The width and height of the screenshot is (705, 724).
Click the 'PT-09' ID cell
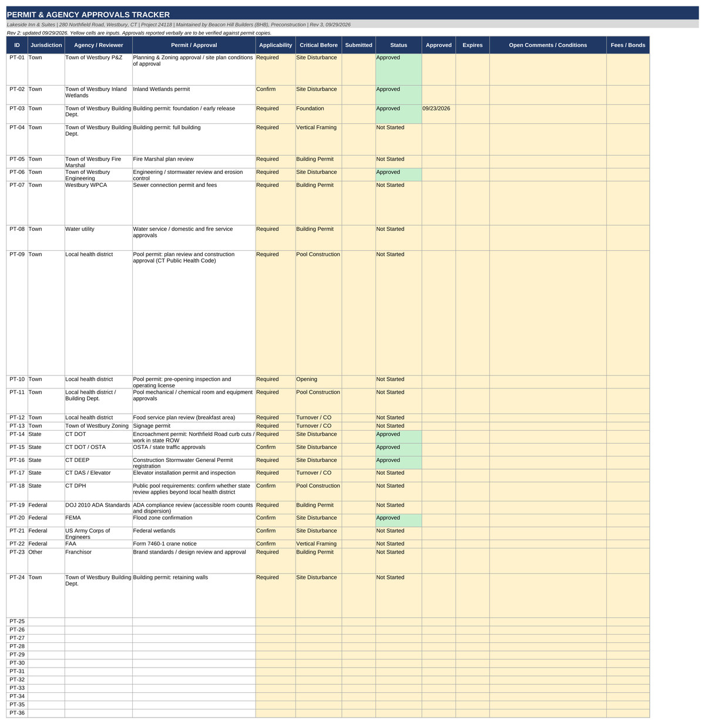pyautogui.click(x=17, y=313)
